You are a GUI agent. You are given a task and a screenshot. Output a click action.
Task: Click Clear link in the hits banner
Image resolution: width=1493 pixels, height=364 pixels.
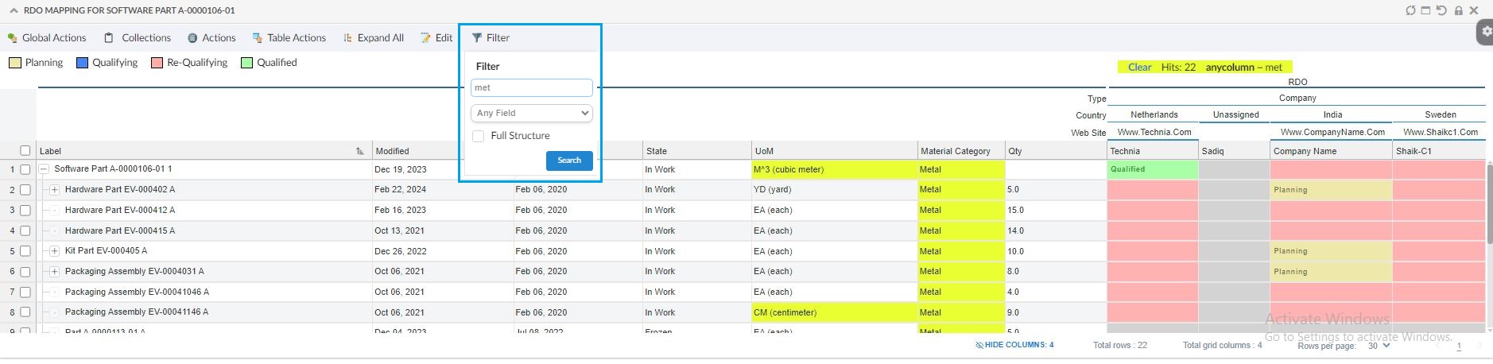(1139, 68)
